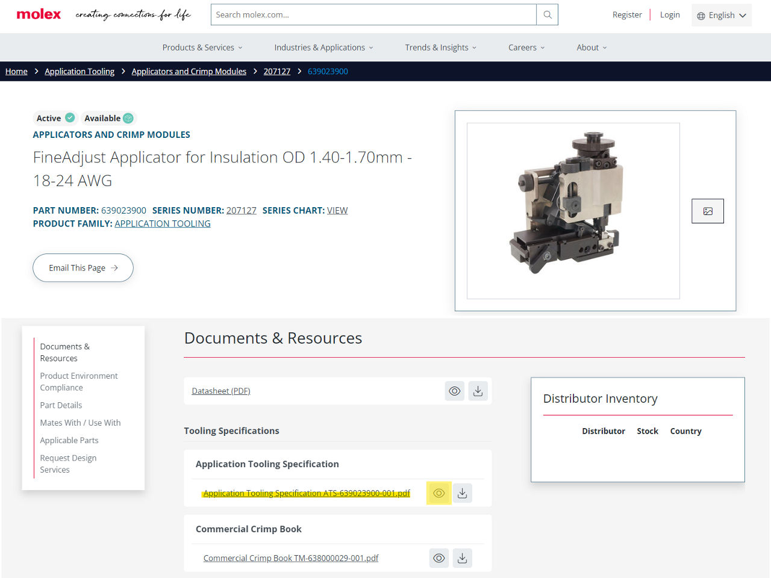771x578 pixels.
Task: View Datasheet PDF with eye icon
Action: [455, 391]
